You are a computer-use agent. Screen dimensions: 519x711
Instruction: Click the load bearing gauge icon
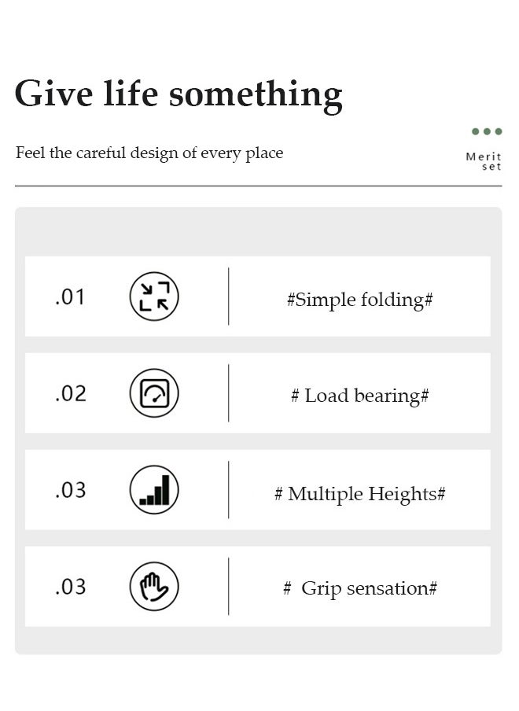(154, 392)
